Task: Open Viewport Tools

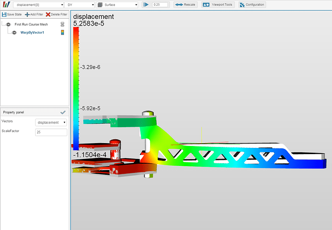Action: [x=218, y=5]
